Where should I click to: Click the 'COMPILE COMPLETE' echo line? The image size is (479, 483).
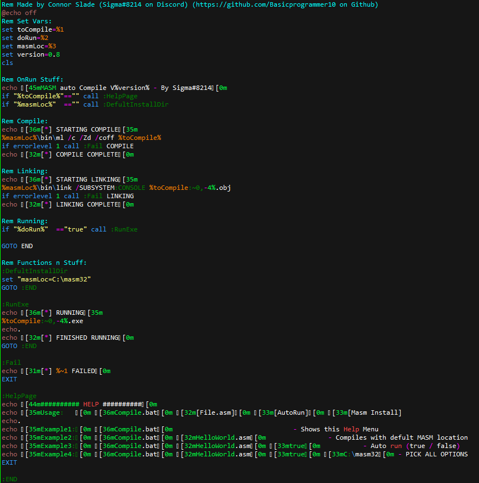click(68, 154)
